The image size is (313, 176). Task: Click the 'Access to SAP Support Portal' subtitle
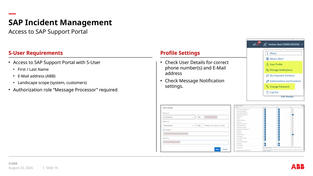tap(48, 32)
